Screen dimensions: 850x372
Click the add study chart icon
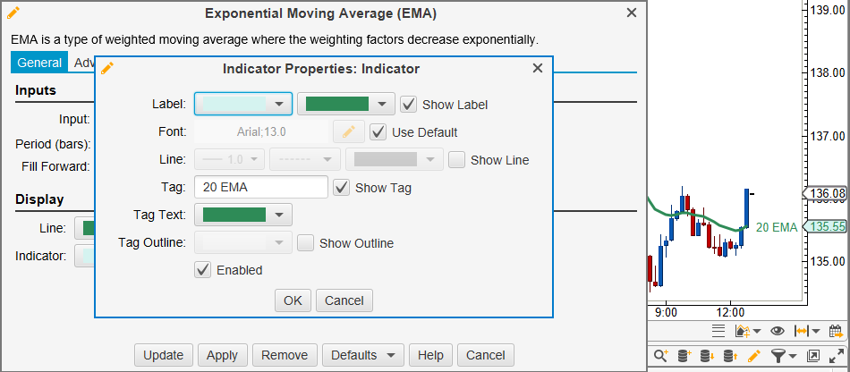pos(742,332)
